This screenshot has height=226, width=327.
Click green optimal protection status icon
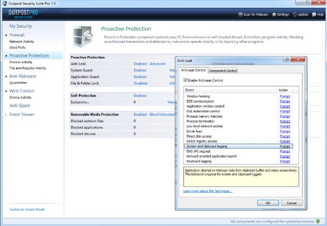[x=317, y=221]
